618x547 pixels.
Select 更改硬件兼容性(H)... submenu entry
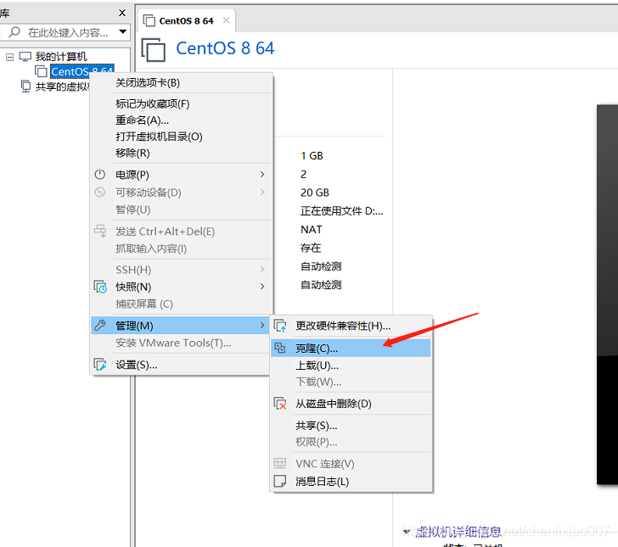[351, 326]
